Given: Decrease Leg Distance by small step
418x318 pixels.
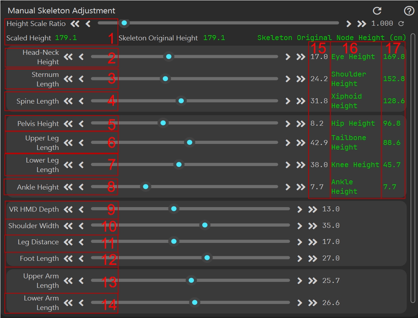Looking at the screenshot, I should tap(81, 242).
